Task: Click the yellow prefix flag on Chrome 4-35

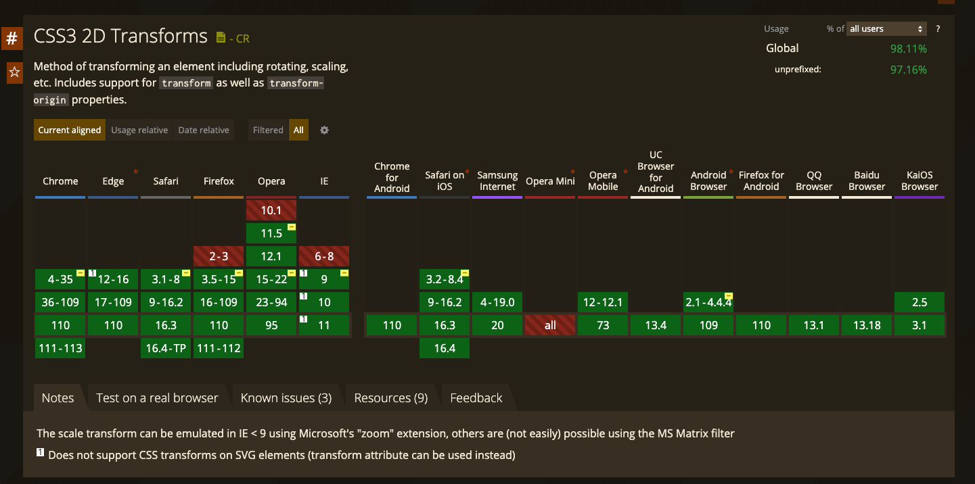Action: tap(80, 273)
